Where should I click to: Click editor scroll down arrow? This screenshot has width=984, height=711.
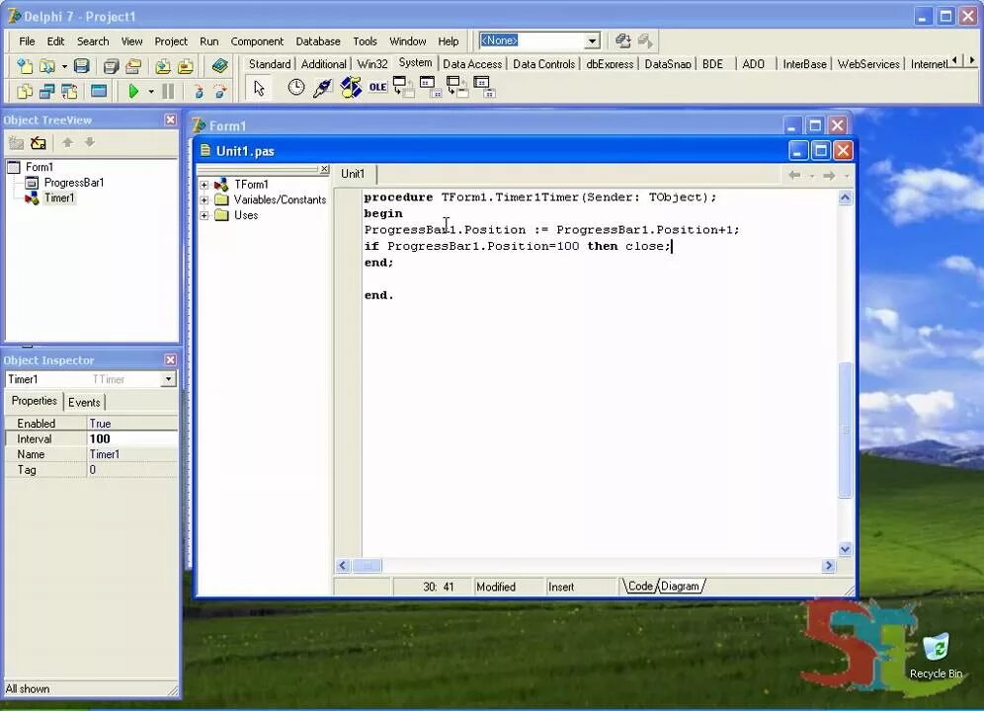846,549
